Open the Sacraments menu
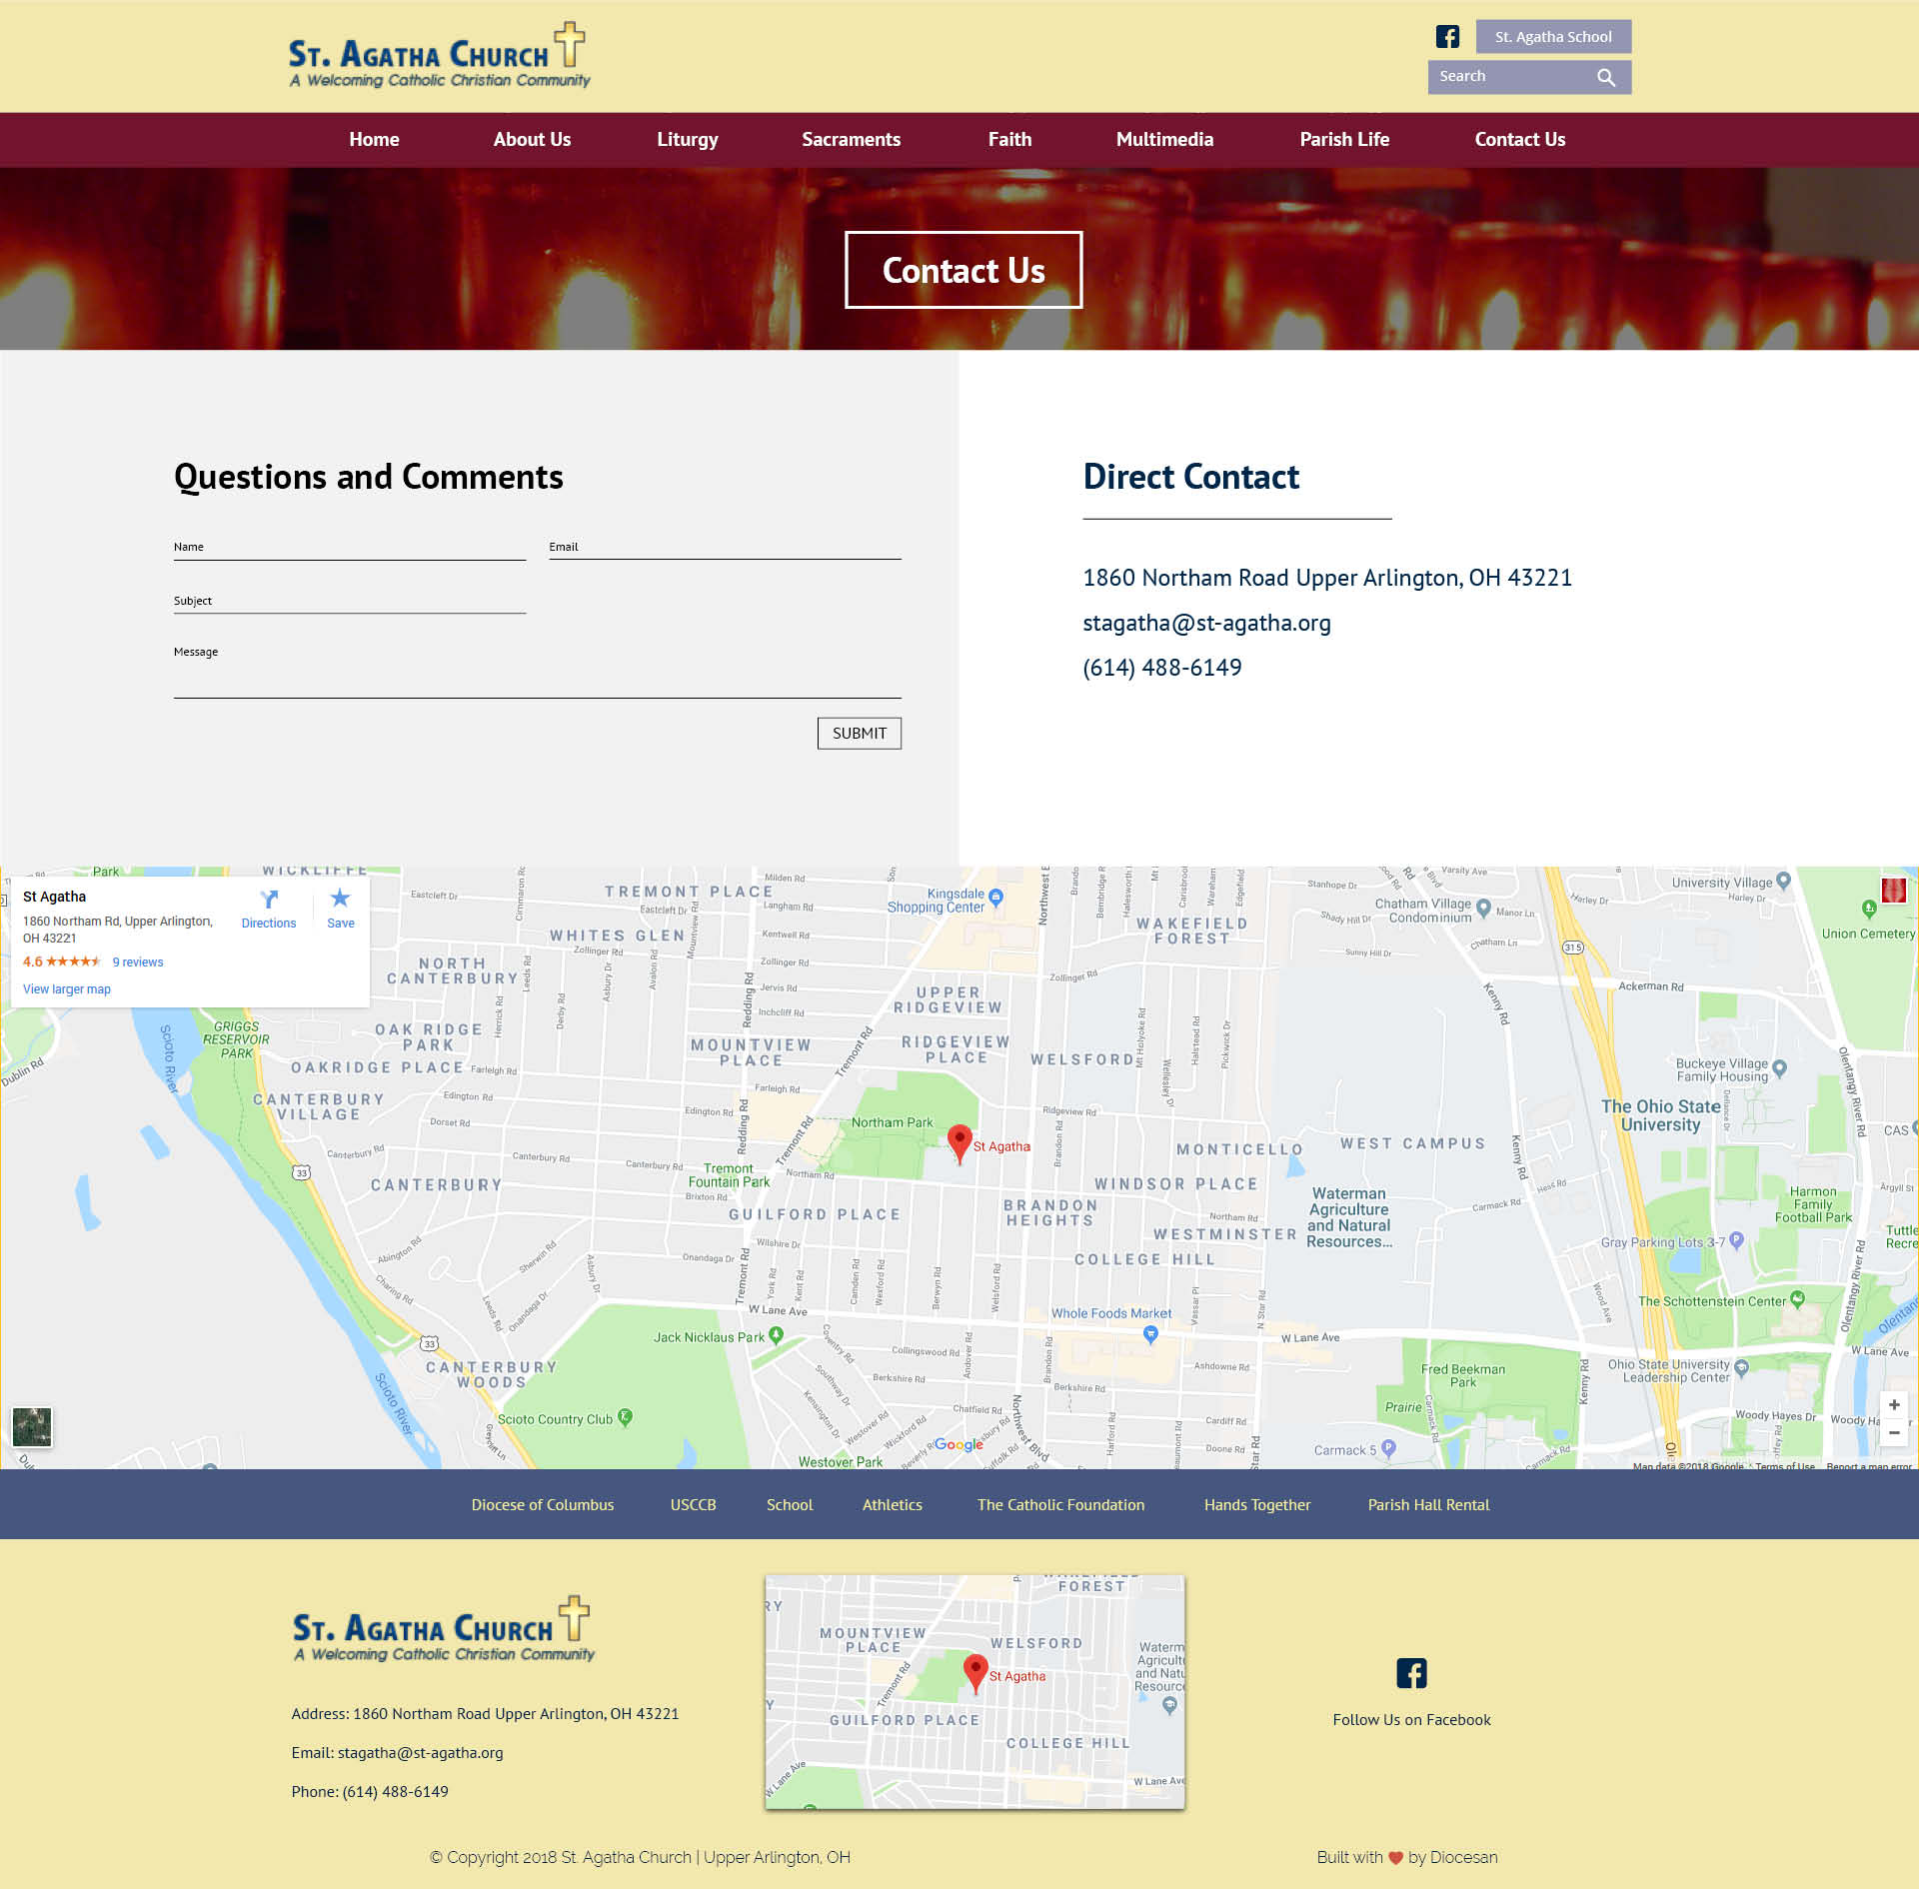Screen dimensions: 1919x1889 coord(851,140)
